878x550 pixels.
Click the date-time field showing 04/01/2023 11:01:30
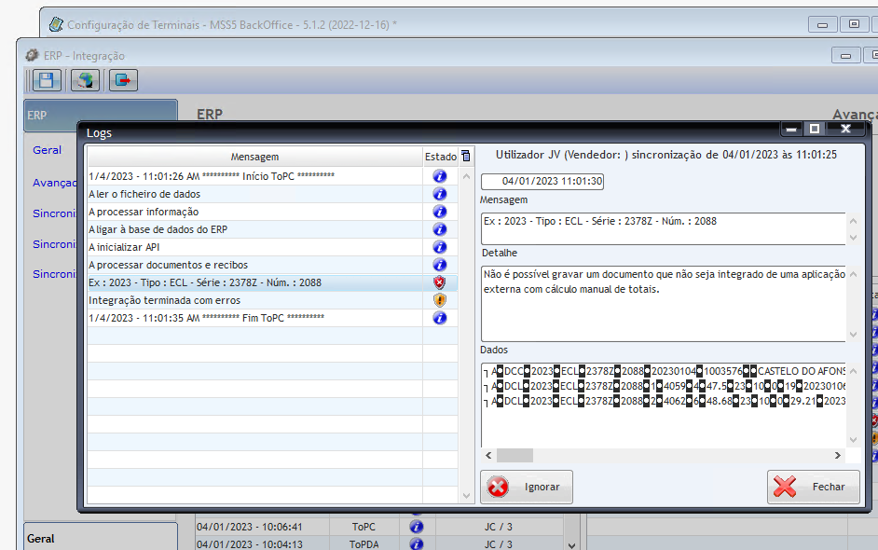(542, 182)
